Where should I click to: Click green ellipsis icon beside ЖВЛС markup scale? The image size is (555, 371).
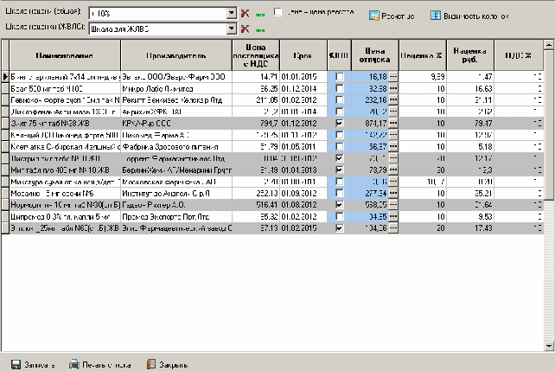coord(258,29)
